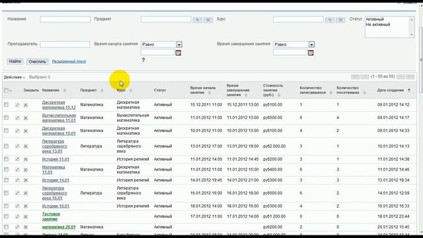Open the Действия actions menu
The image size is (423, 238).
tap(15, 77)
